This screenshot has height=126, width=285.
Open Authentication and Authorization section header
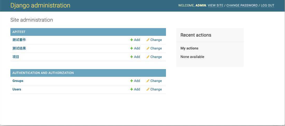[43, 73]
